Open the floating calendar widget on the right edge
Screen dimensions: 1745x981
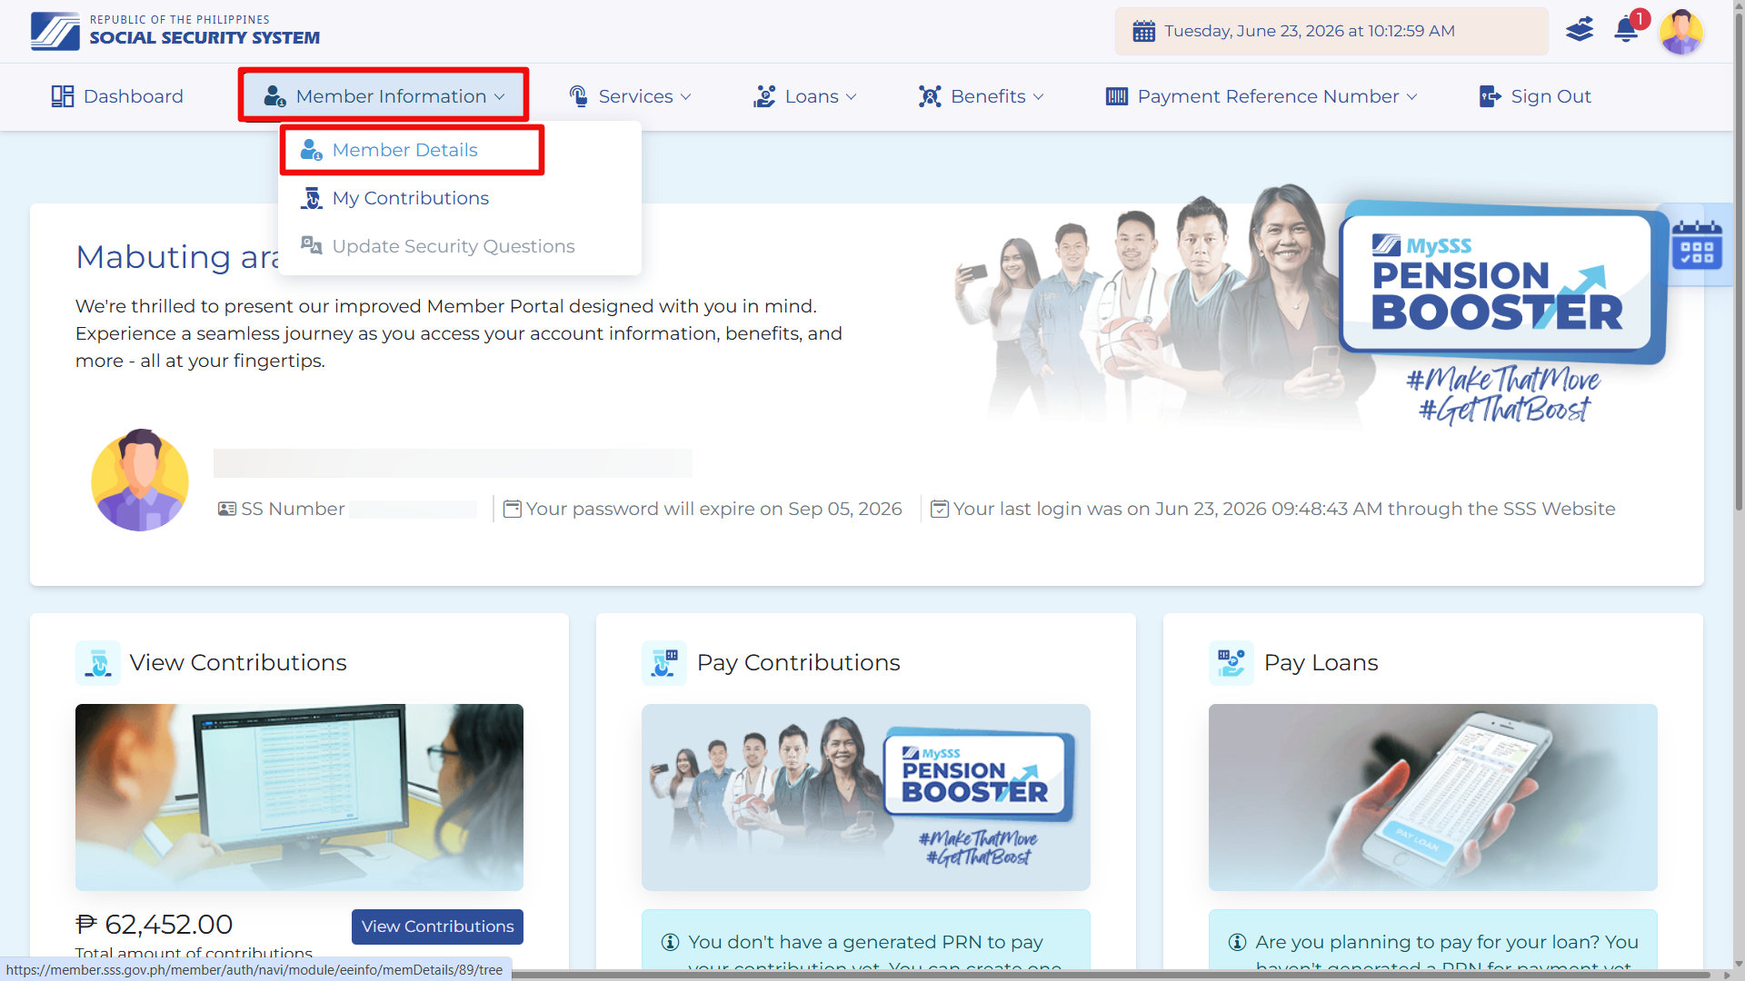coord(1697,245)
